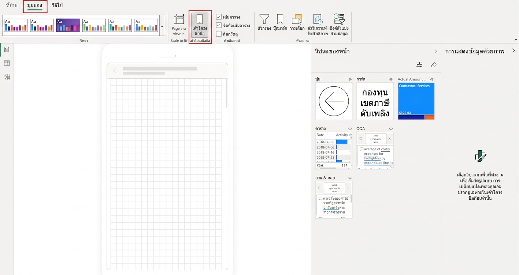Image resolution: width=519 pixels, height=275 pixels.
Task: Switch to the วิธีใช้ tab
Action: click(x=57, y=5)
